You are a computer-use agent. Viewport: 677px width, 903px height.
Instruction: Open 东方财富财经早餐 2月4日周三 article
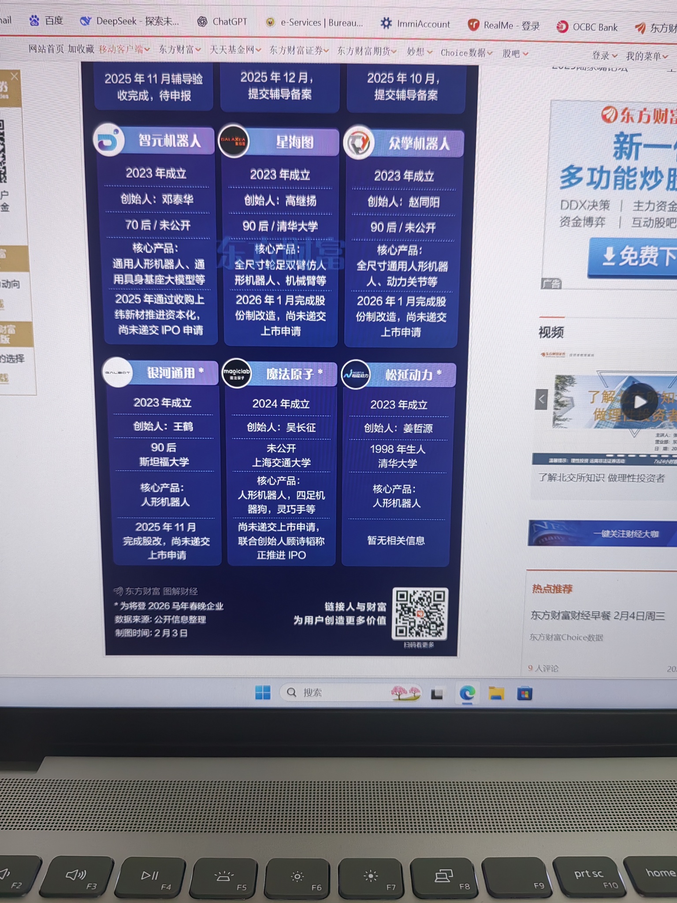(x=597, y=616)
